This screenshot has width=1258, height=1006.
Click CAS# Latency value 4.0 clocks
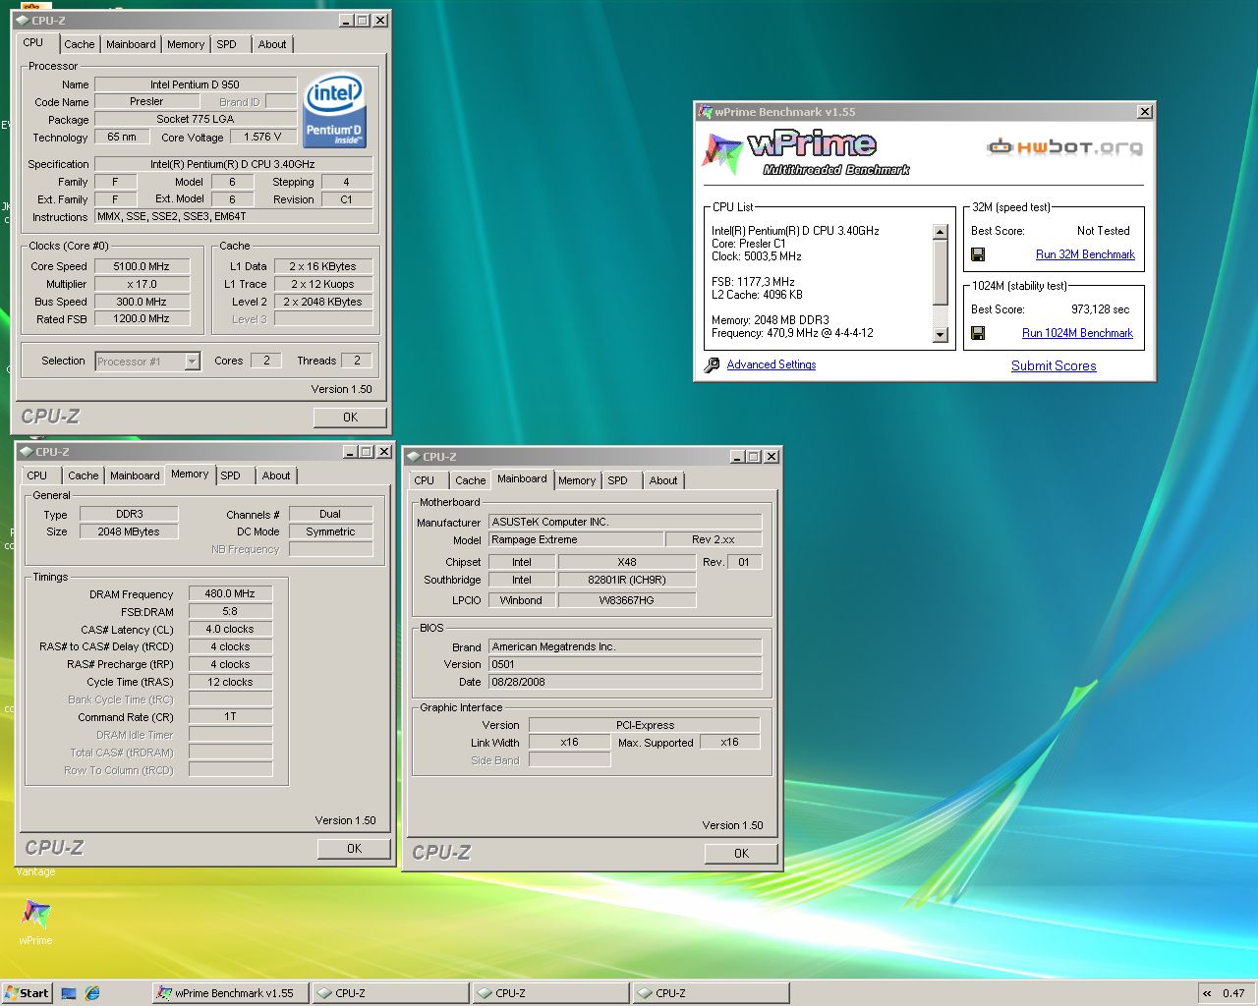point(230,630)
